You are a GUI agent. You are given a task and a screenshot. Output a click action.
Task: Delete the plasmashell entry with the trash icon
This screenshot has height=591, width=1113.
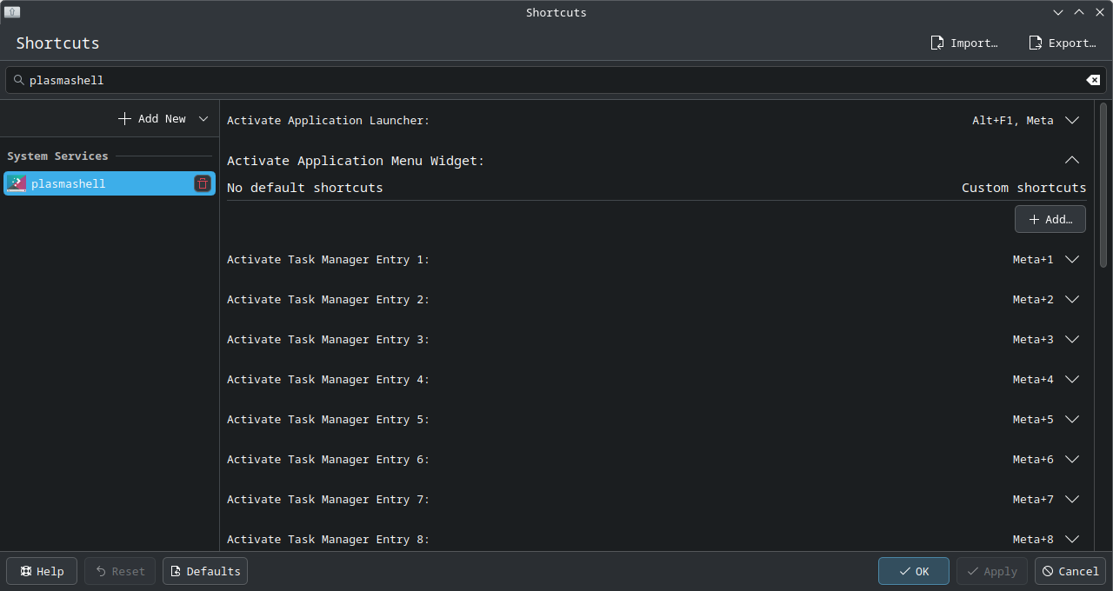[203, 183]
